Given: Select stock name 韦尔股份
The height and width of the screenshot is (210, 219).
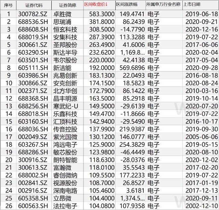Looking at the screenshot, I should tap(65, 60).
